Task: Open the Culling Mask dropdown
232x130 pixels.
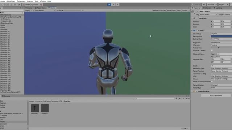Action: 221,39
